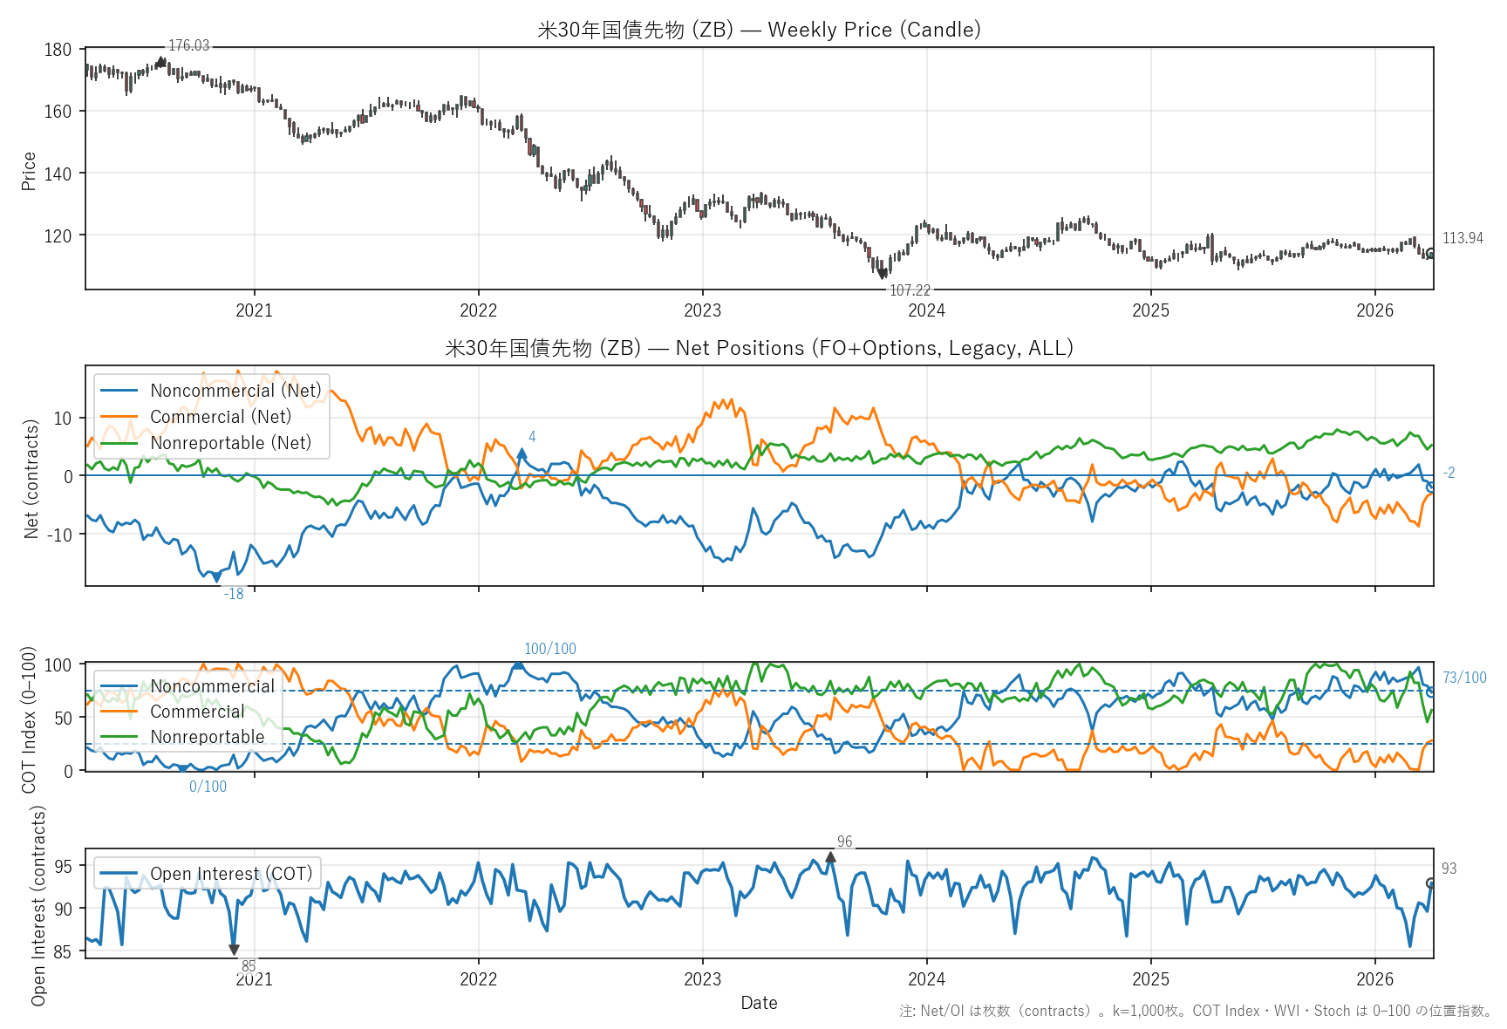Image resolution: width=1507 pixels, height=1029 pixels.
Task: Select the Noncommercial (Net) legend entry
Action: (235, 391)
